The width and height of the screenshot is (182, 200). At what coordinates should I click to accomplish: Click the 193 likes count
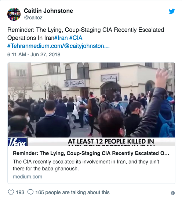point(20,192)
